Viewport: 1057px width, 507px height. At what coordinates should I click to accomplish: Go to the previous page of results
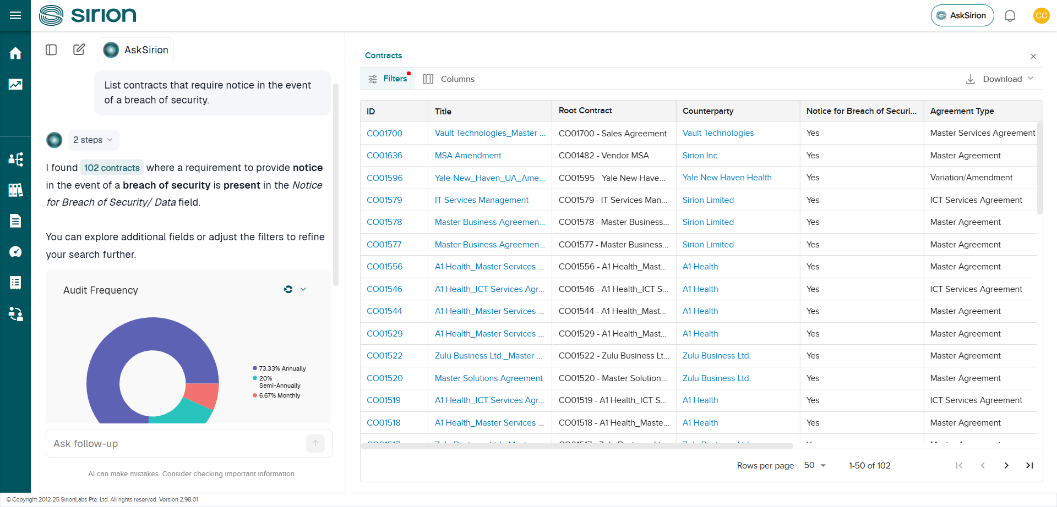pyautogui.click(x=983, y=465)
